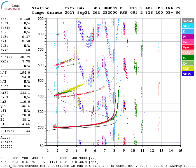Select the SSE yellow legend swatch

188,69
